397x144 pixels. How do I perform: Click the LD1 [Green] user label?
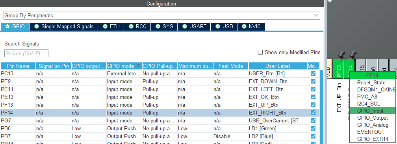(x=263, y=128)
